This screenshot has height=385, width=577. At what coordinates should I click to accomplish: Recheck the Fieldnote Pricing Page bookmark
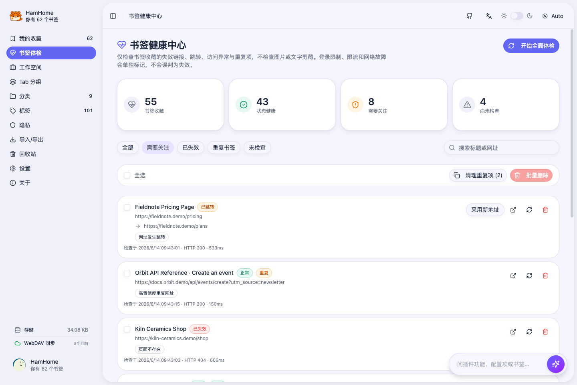(x=529, y=210)
